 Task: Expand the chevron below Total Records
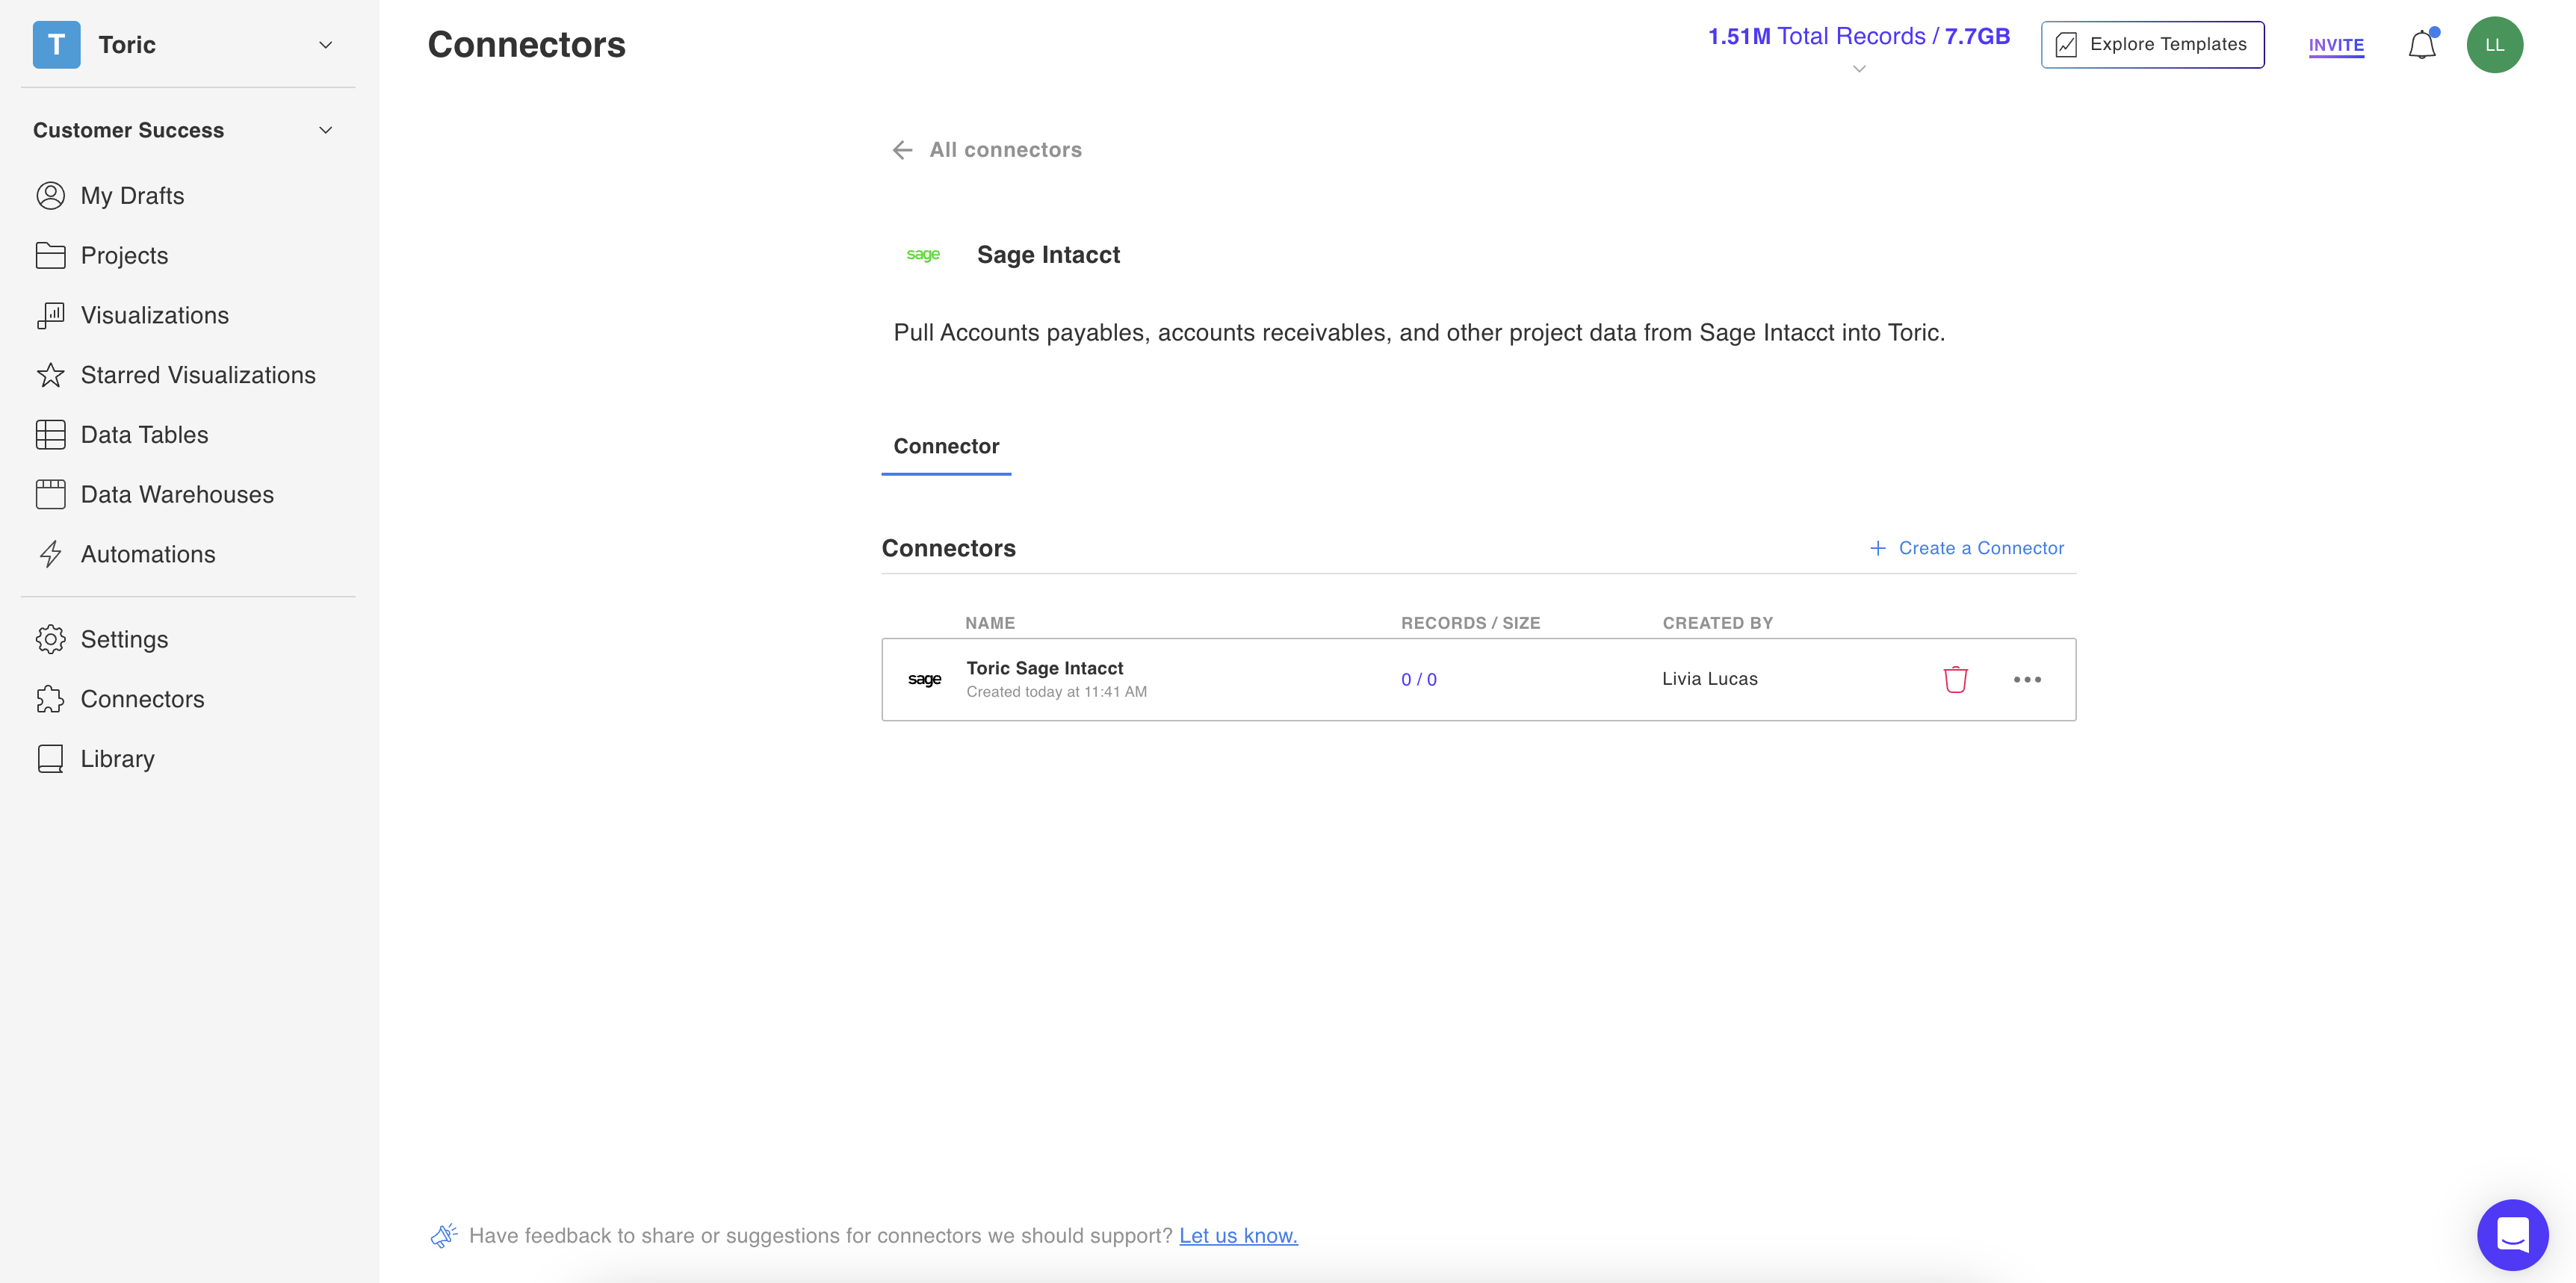click(1858, 69)
